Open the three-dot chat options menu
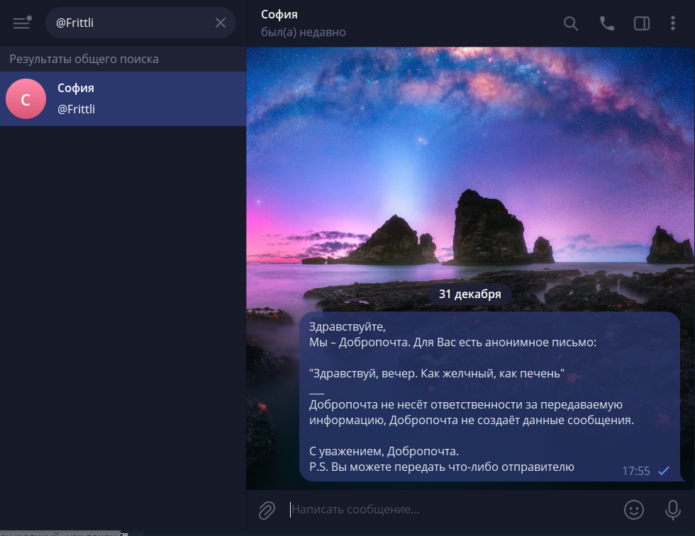 pos(673,23)
